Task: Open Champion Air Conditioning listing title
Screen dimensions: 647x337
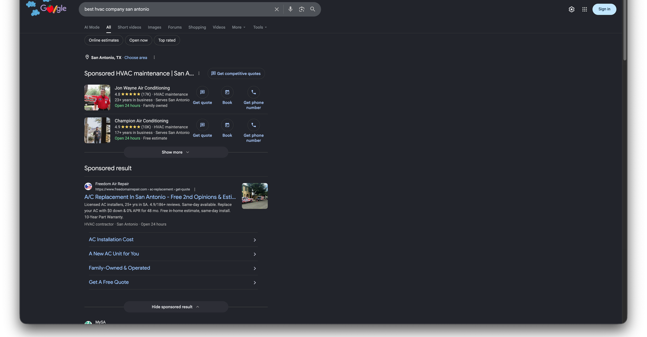Action: click(x=141, y=121)
